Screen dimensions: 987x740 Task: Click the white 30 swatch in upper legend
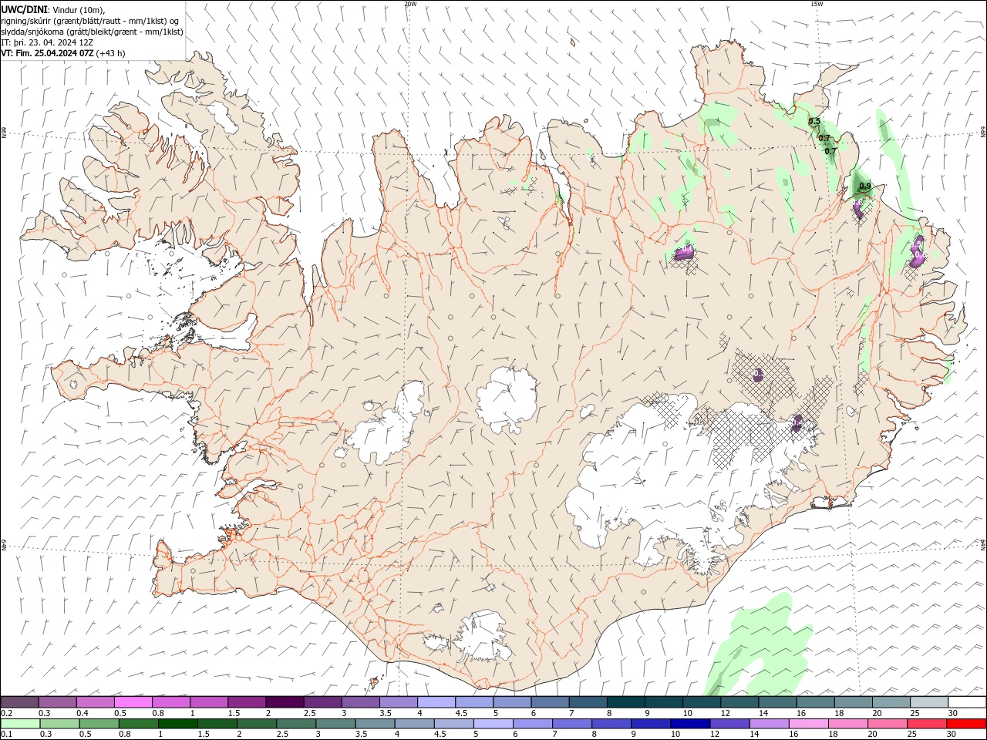pyautogui.click(x=967, y=702)
